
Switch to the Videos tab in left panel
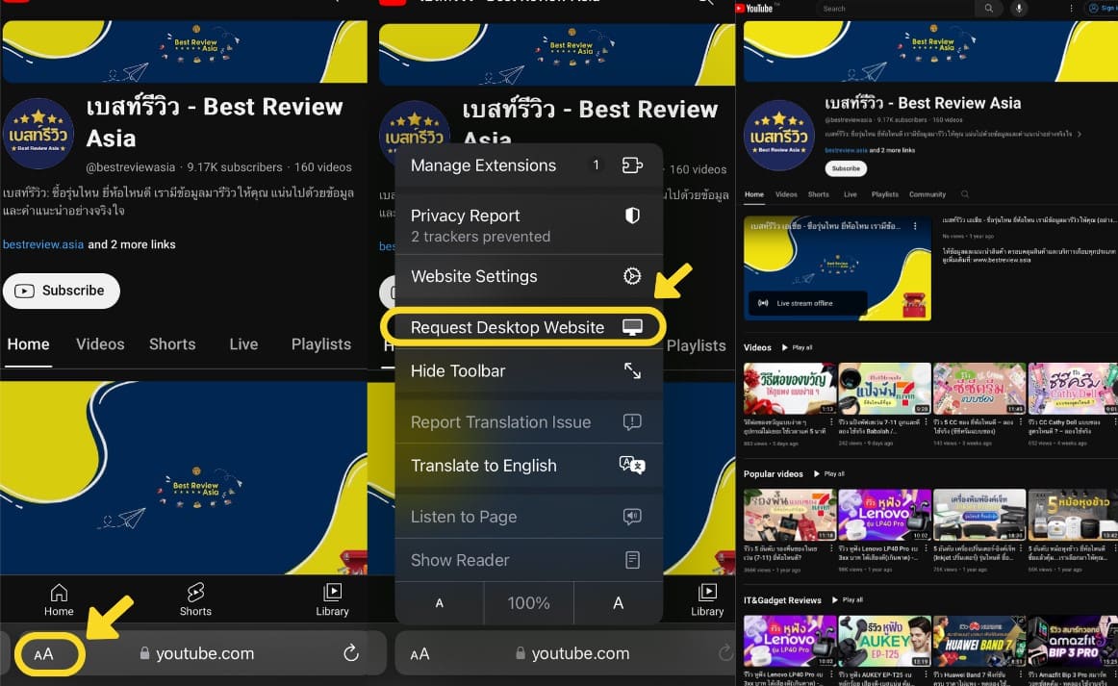click(x=100, y=344)
